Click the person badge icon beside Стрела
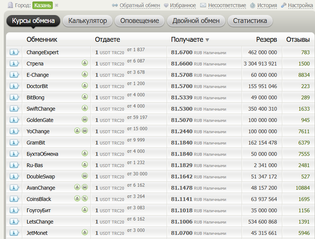 click(85, 63)
